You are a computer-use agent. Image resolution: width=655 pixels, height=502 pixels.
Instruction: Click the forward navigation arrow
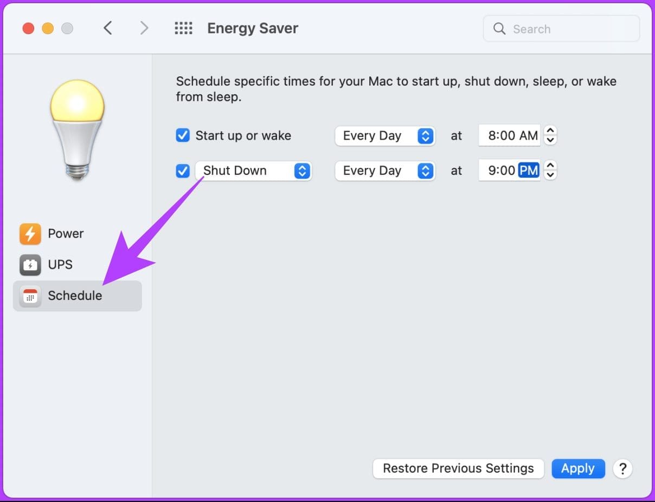tap(144, 28)
